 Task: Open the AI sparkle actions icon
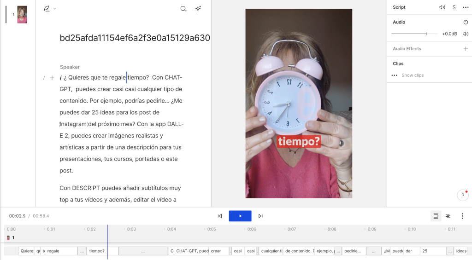click(198, 9)
